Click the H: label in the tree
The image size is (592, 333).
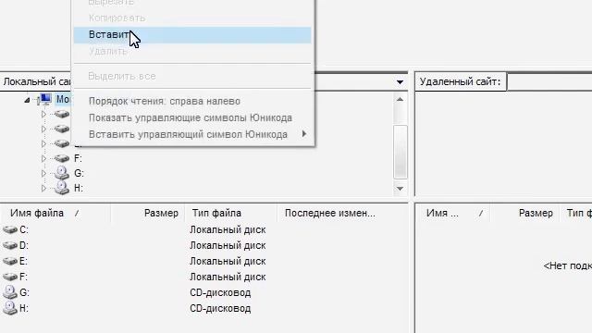pyautogui.click(x=79, y=188)
